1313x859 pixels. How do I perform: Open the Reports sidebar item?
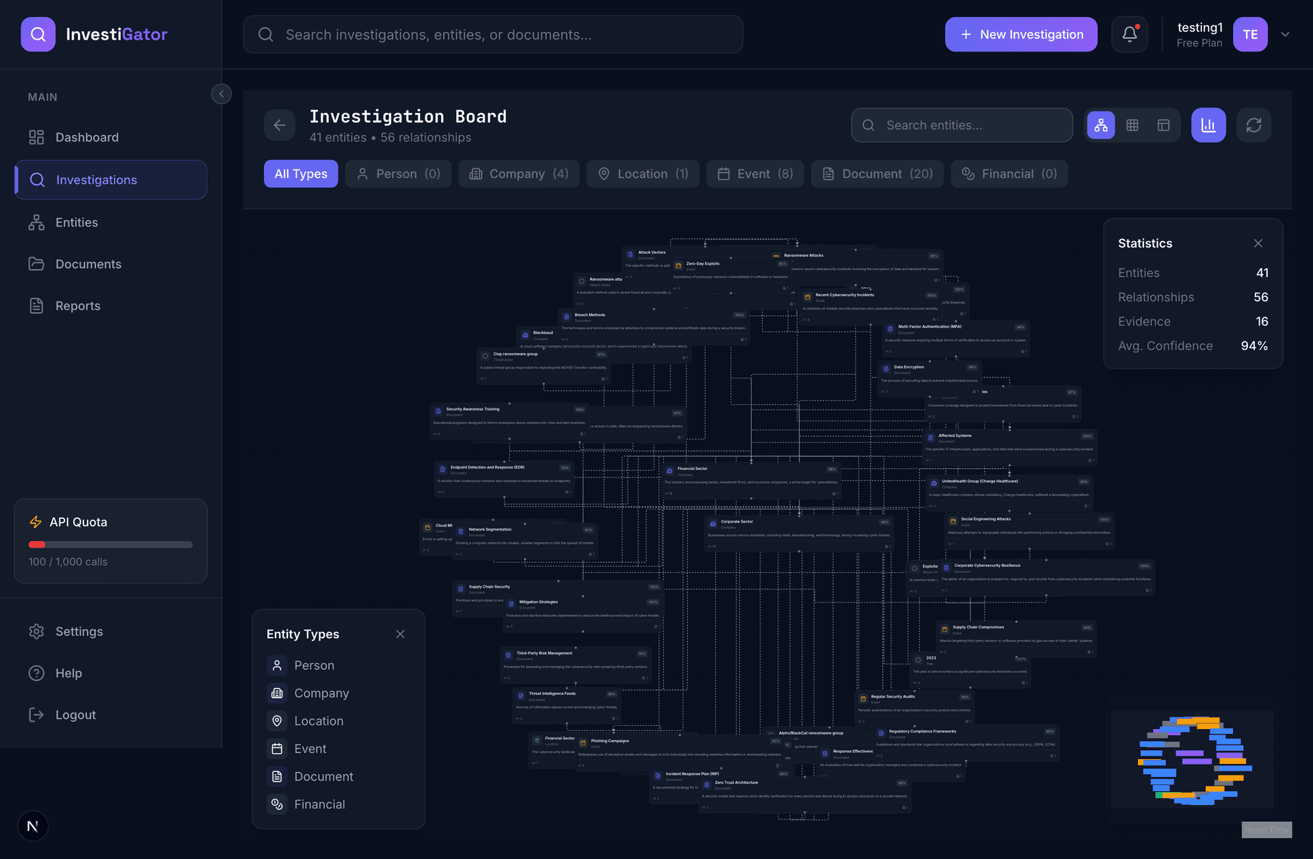tap(77, 306)
